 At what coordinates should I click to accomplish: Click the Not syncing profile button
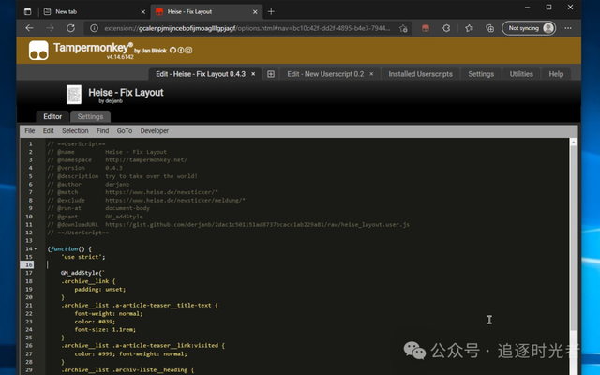point(529,28)
